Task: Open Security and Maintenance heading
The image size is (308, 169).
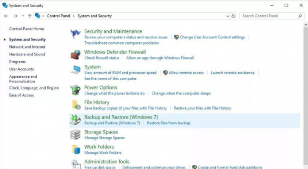Action: pyautogui.click(x=113, y=31)
